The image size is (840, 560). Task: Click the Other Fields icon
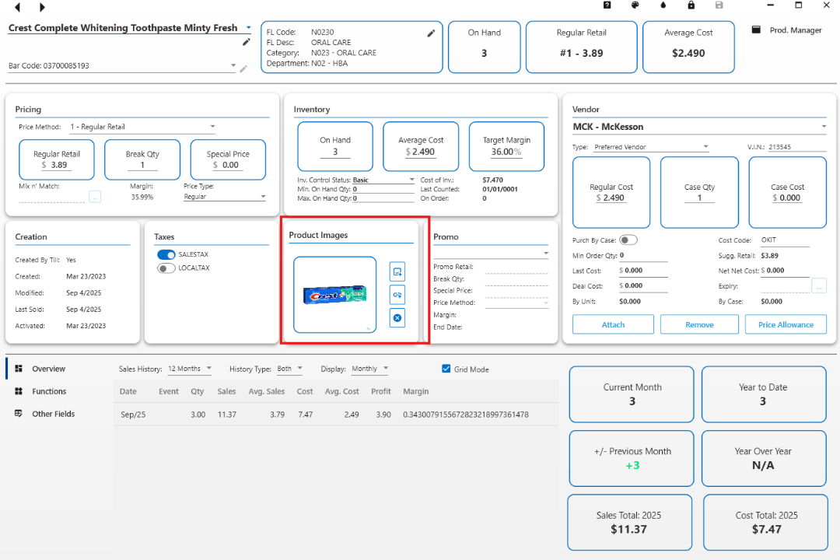coord(19,414)
